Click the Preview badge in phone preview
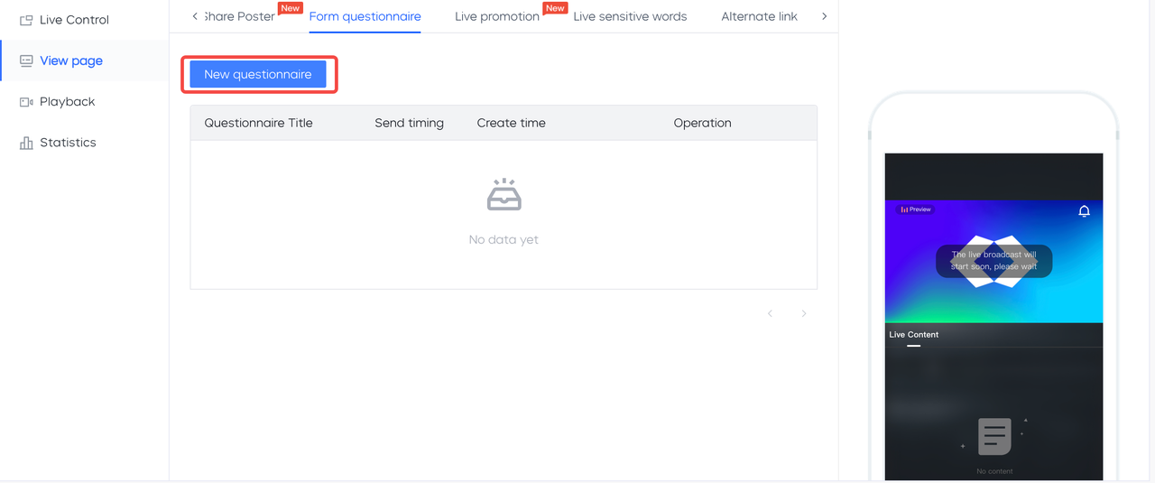This screenshot has width=1155, height=483. (x=915, y=209)
